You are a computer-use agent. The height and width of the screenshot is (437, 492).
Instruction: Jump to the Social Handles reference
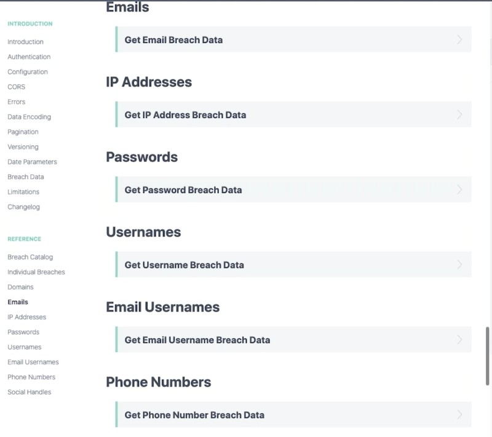[x=29, y=392]
